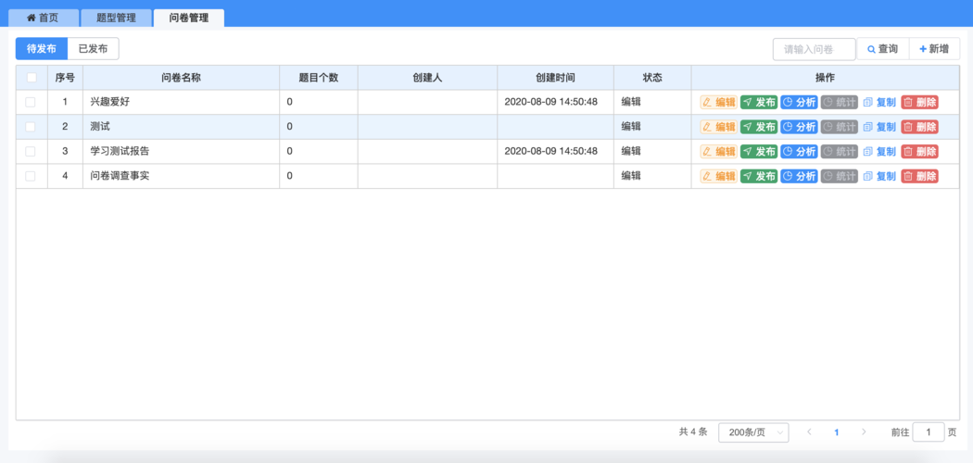
Task: Delete the 学习测试报告 questionnaire
Action: tap(919, 151)
